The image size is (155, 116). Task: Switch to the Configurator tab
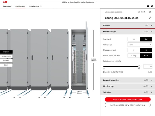(20, 6)
